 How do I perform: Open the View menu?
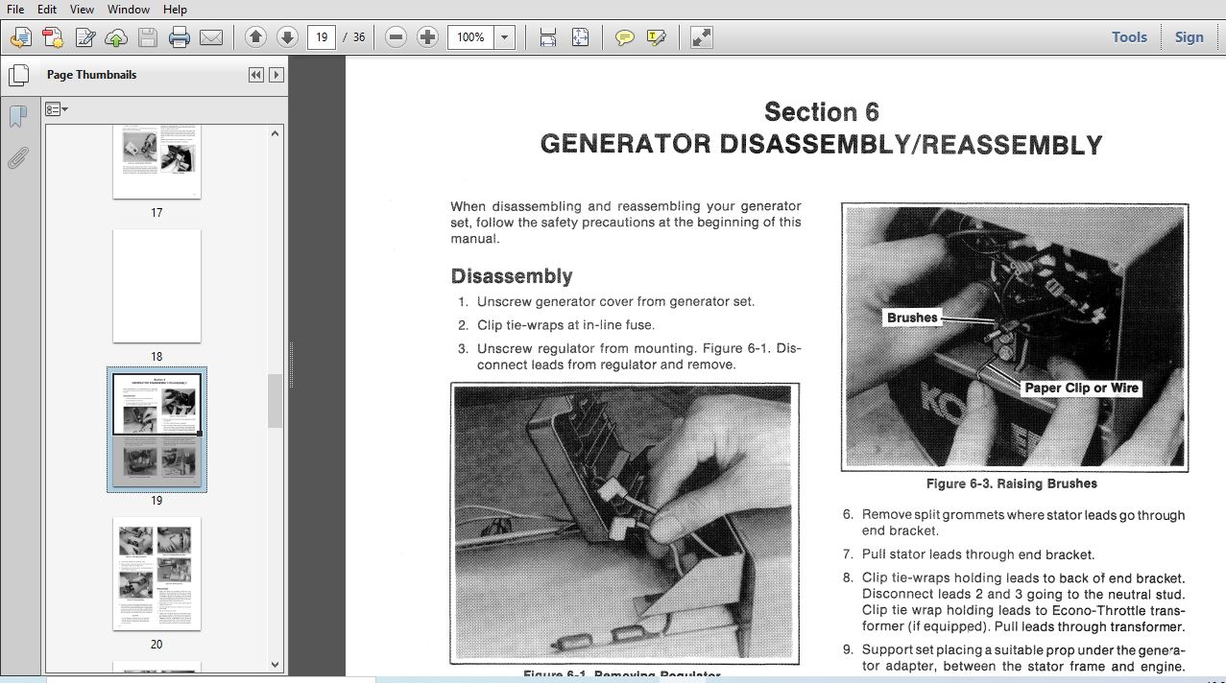click(82, 9)
